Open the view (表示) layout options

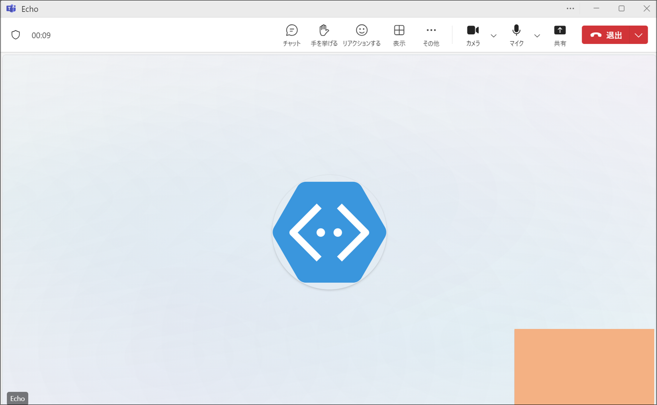(399, 35)
